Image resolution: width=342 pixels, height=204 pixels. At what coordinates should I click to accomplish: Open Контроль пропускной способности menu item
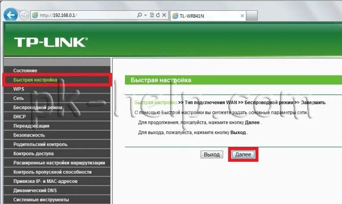(x=57, y=172)
